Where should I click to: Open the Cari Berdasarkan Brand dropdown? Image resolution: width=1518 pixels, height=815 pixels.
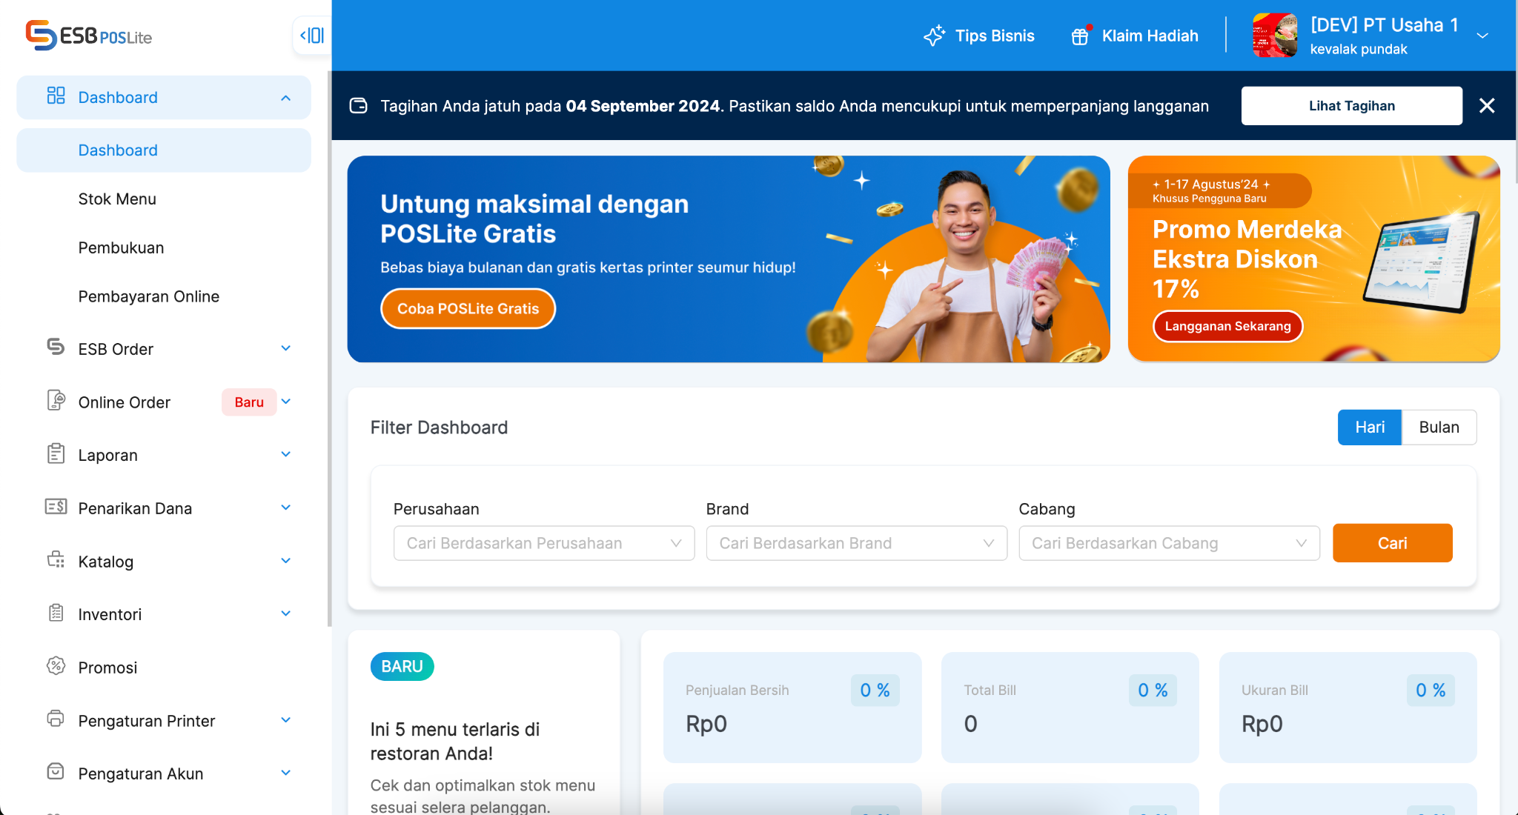(x=857, y=543)
